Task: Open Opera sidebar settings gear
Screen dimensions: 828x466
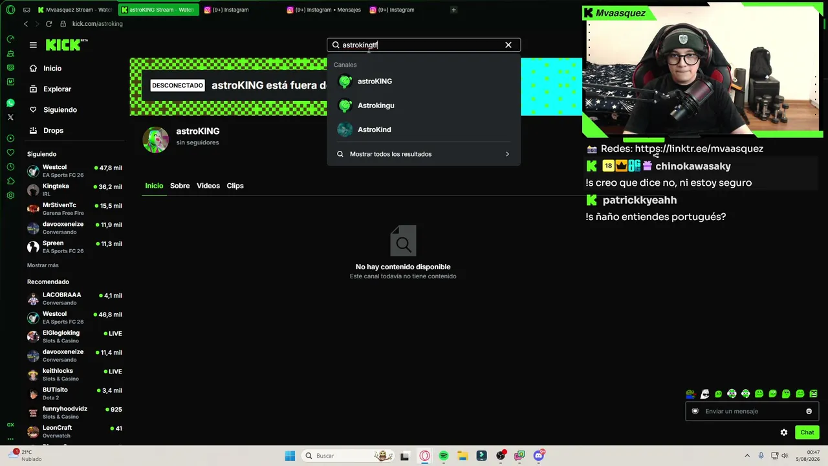Action: tap(10, 195)
